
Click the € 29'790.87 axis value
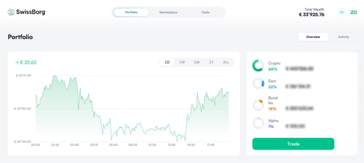click(x=23, y=142)
